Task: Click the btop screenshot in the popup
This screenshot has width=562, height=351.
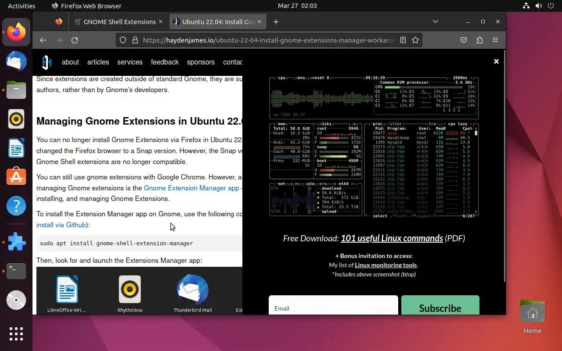Action: 374,147
